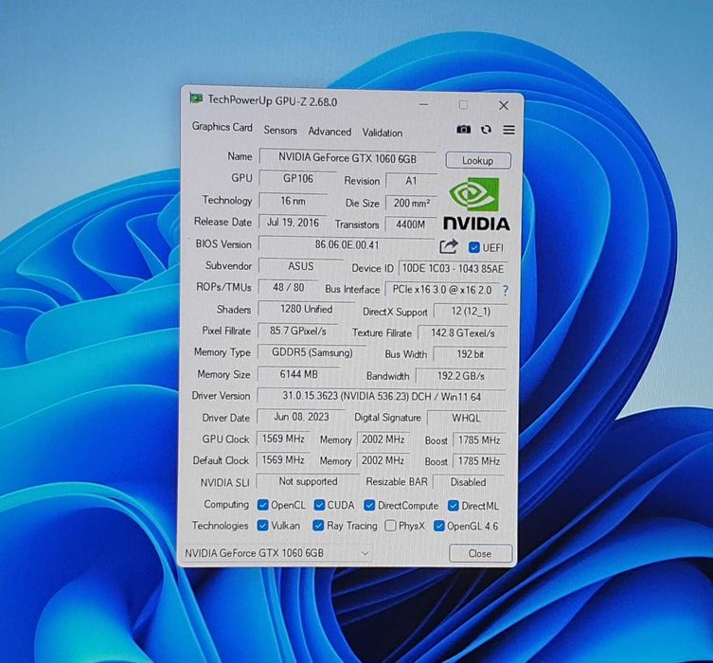Click the Driver Version field
Image resolution: width=713 pixels, height=663 pixels.
click(381, 396)
